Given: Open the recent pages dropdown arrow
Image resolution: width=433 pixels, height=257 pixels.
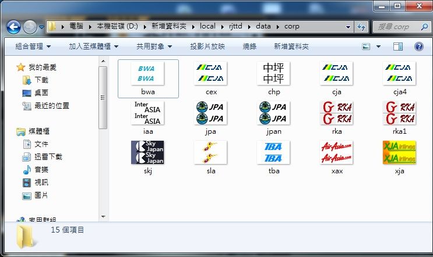Looking at the screenshot, I should 41,27.
